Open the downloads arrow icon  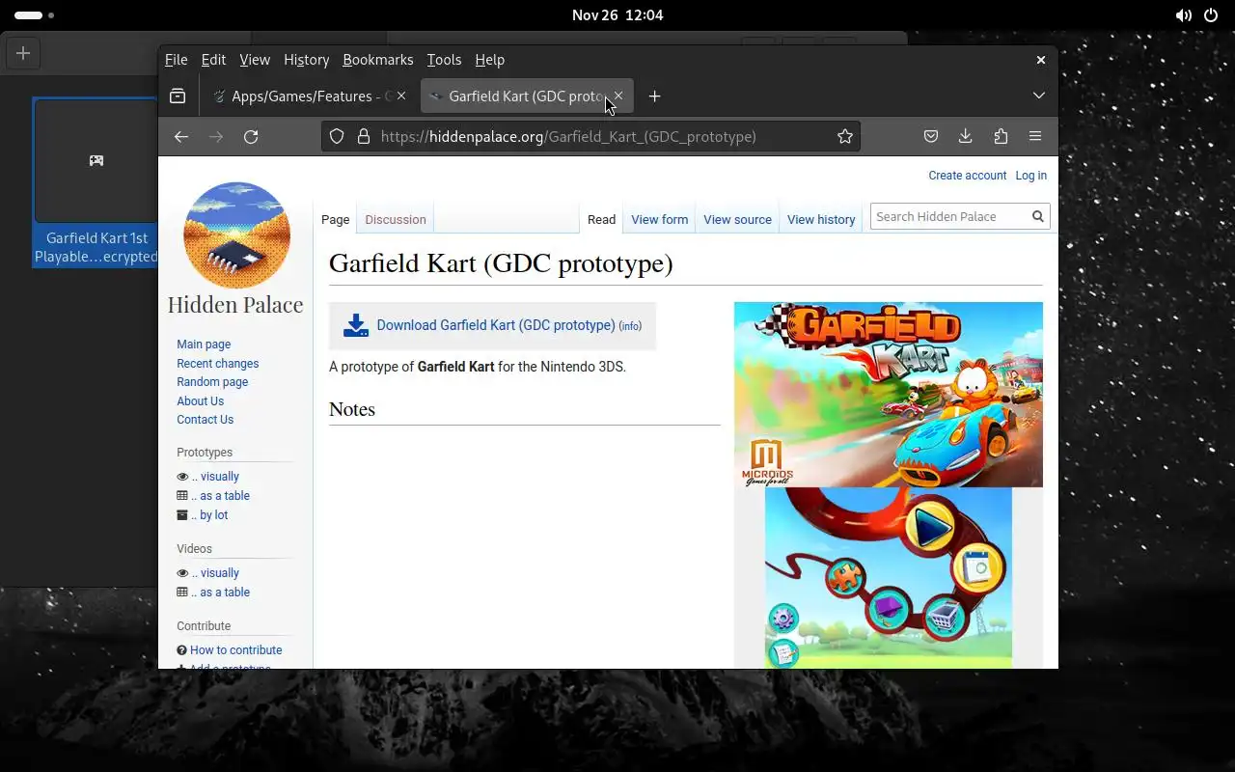[966, 137]
